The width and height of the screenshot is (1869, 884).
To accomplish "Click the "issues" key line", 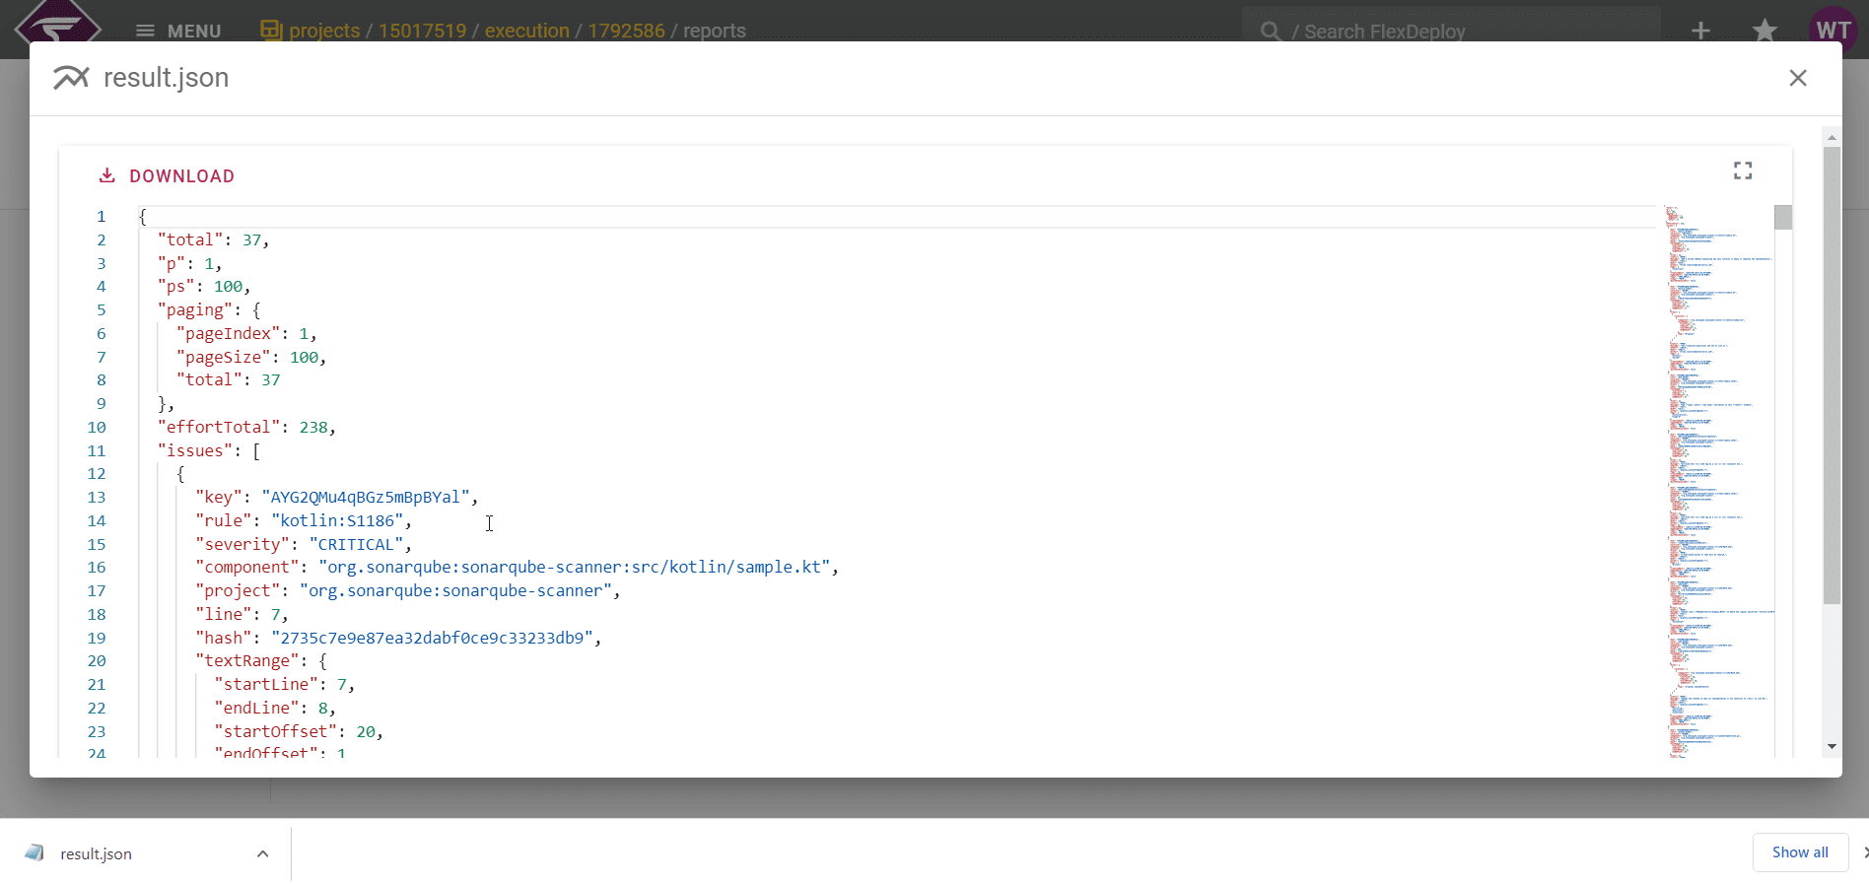I will [209, 451].
